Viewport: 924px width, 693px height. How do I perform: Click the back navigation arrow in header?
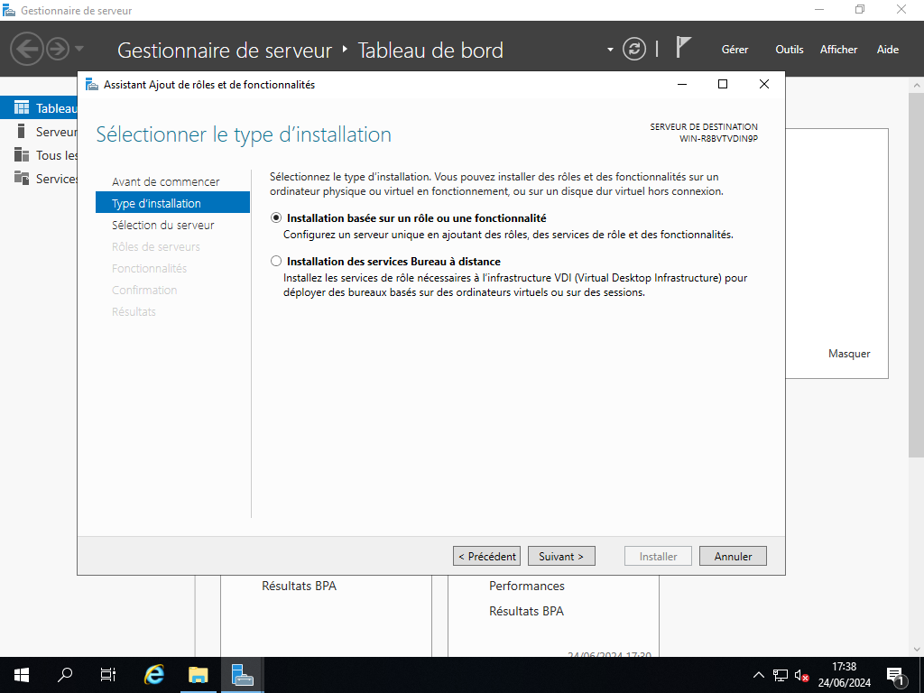click(28, 49)
